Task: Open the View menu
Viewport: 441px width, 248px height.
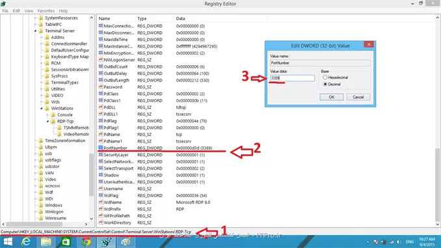Action: 29,10
